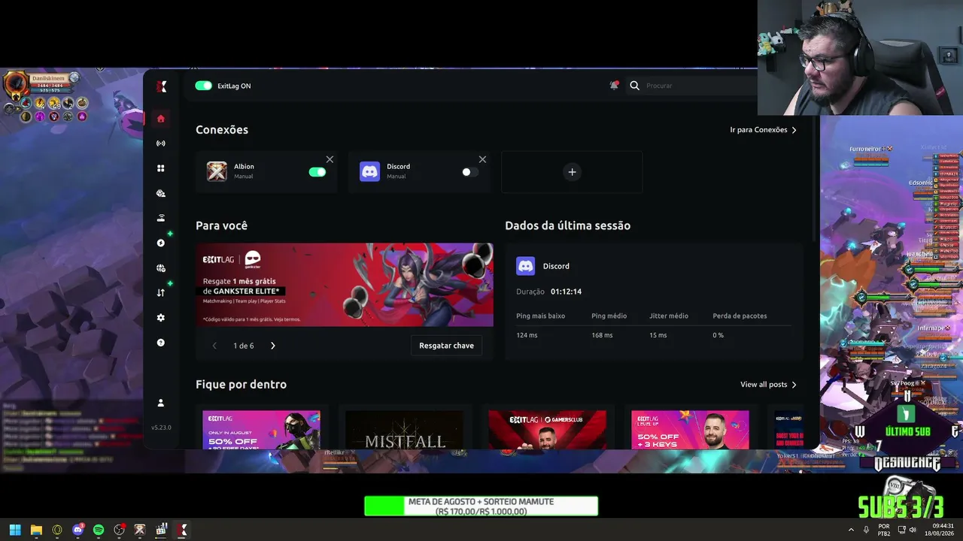
Task: Open the 50% OFF + 3 Keys post
Action: pos(690,430)
